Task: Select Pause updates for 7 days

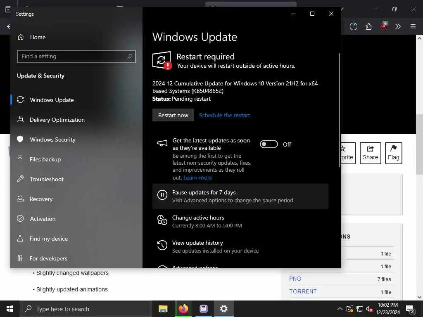Action: pyautogui.click(x=240, y=196)
